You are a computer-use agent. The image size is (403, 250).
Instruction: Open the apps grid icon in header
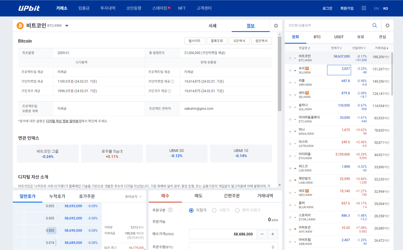[x=364, y=8]
